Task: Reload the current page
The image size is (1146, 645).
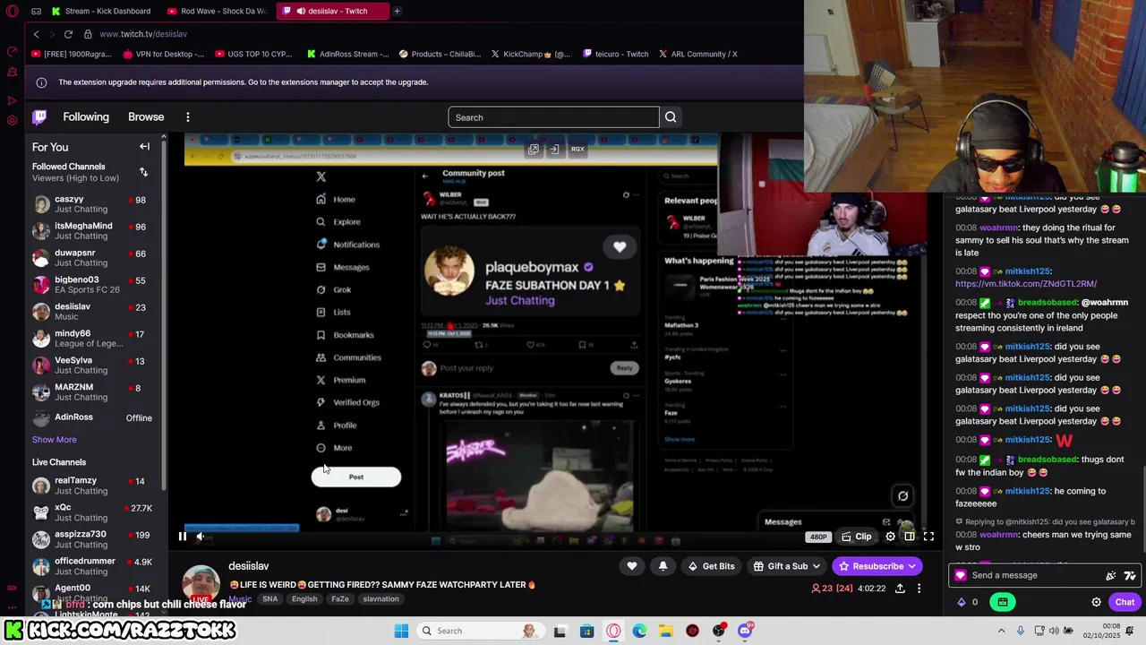Action: pyautogui.click(x=69, y=34)
